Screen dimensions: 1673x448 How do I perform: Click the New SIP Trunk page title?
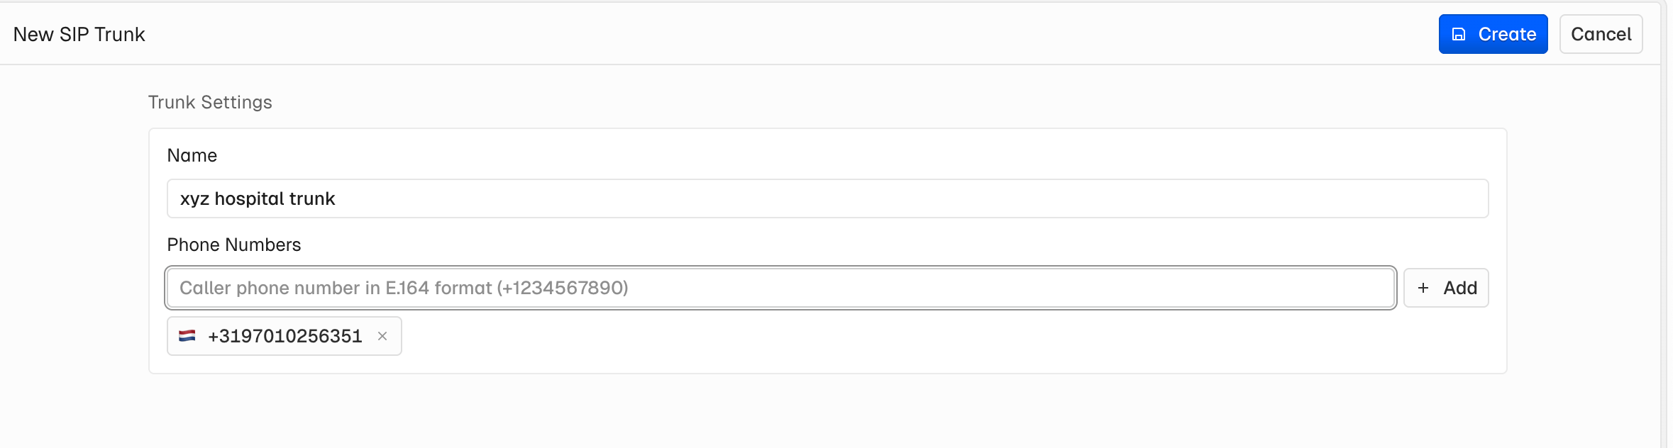tap(79, 33)
